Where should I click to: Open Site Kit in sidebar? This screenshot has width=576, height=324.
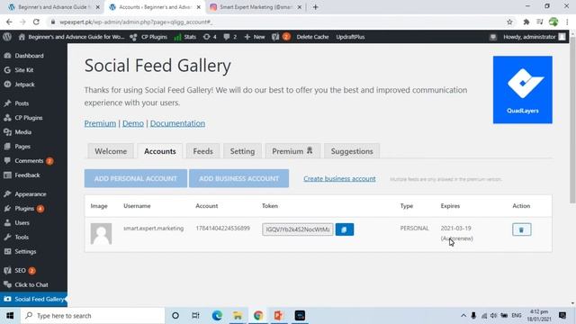24,70
